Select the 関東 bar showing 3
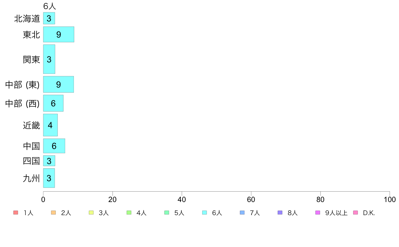The height and width of the screenshot is (247, 399). pyautogui.click(x=49, y=59)
